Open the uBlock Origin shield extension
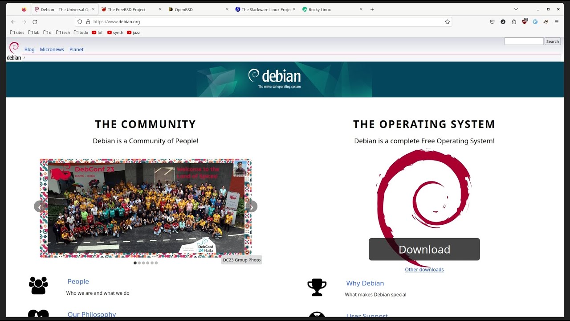Screen dimensions: 570x321 [525, 21]
